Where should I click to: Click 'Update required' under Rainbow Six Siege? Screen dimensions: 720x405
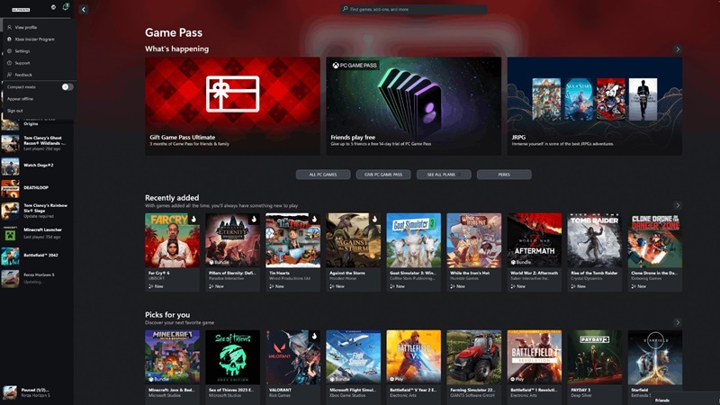point(39,216)
